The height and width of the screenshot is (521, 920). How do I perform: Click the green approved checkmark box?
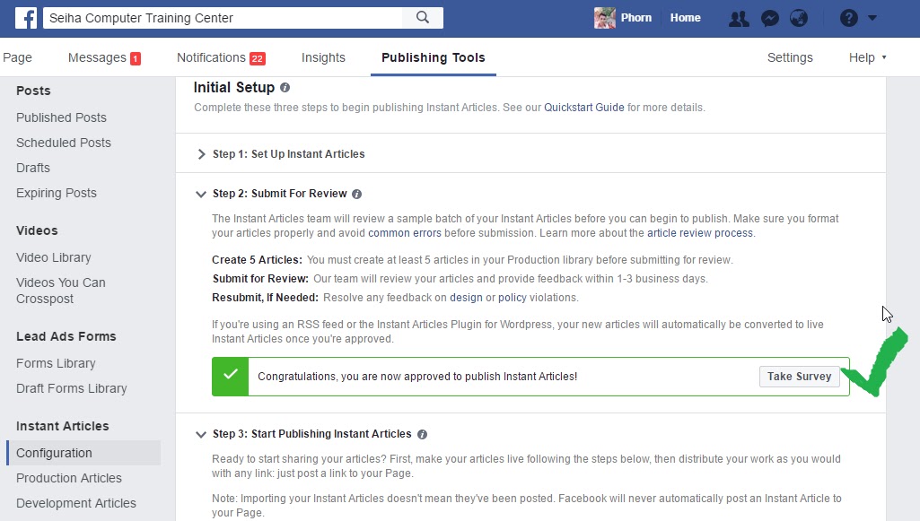click(x=230, y=377)
